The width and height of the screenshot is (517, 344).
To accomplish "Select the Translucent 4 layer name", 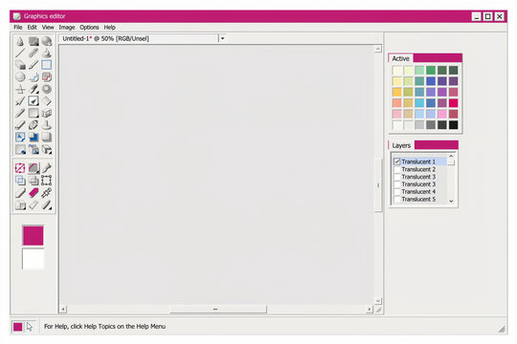I will (x=418, y=191).
